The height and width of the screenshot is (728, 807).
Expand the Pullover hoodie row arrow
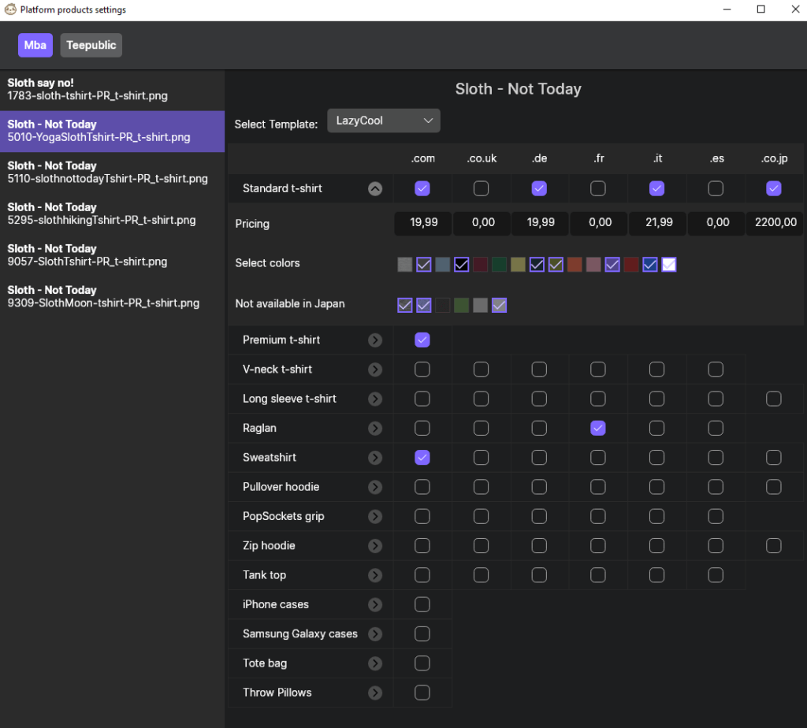click(375, 487)
